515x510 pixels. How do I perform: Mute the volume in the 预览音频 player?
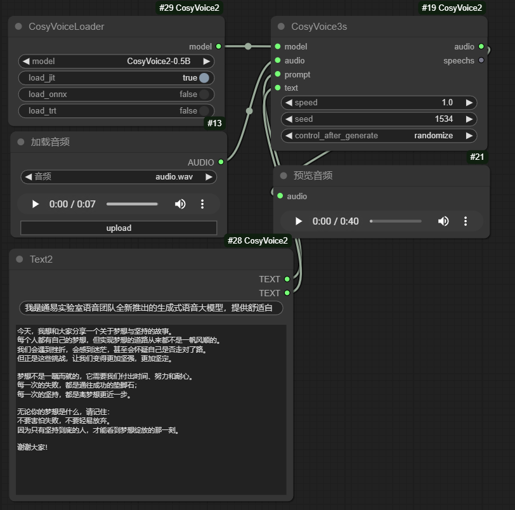[x=443, y=221]
